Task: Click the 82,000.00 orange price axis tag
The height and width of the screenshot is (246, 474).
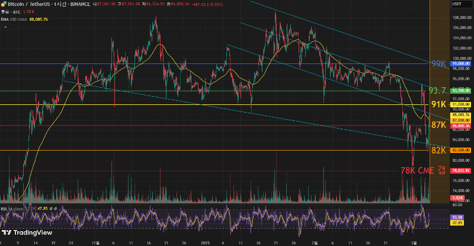Action: (460, 151)
